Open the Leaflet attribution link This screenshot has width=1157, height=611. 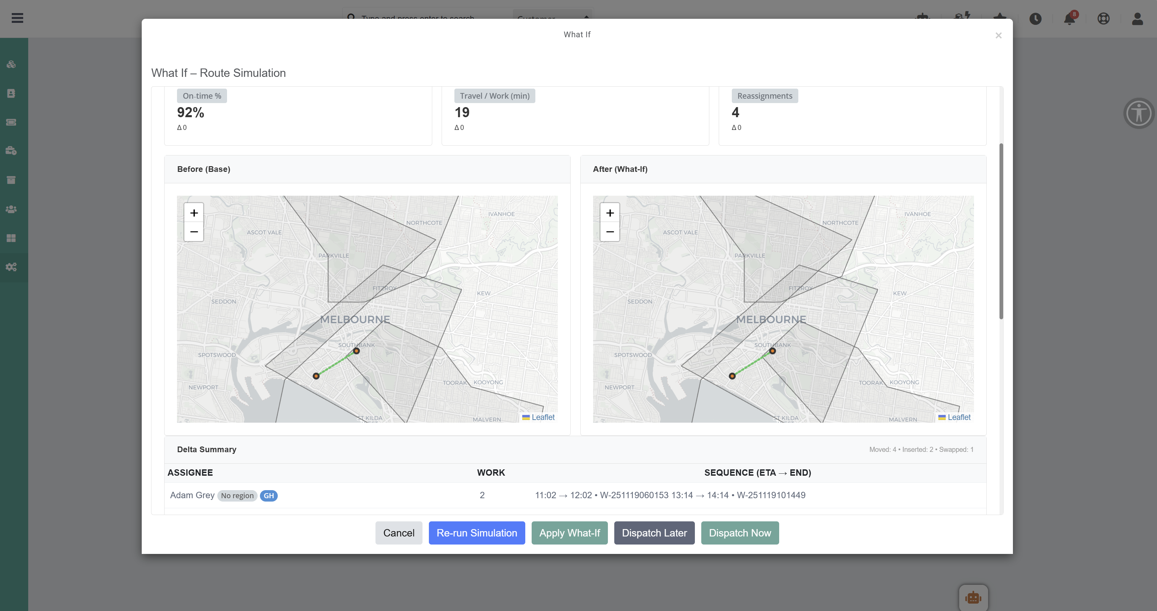point(543,417)
